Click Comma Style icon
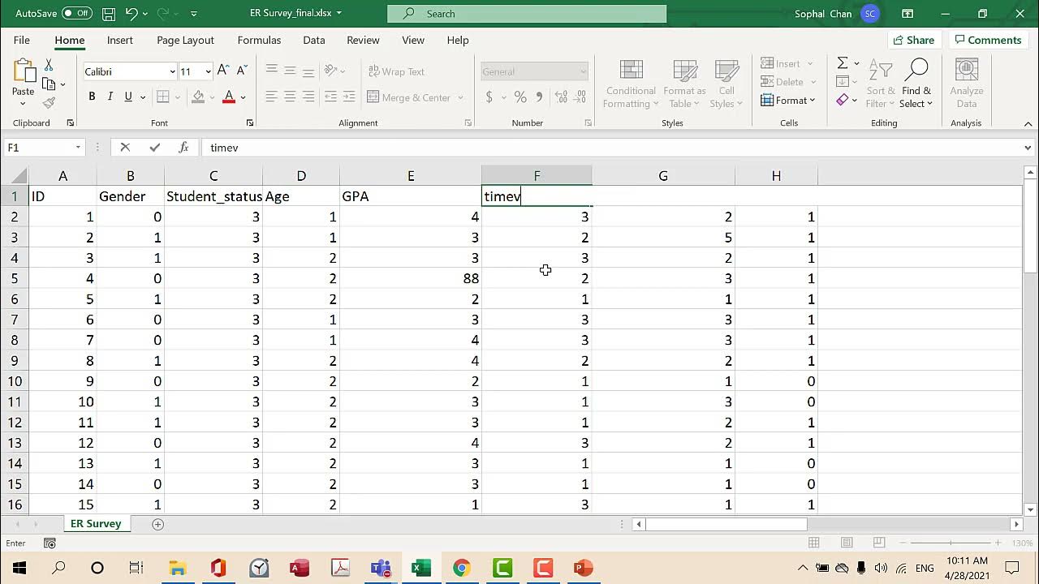The height and width of the screenshot is (584, 1039). (x=539, y=97)
